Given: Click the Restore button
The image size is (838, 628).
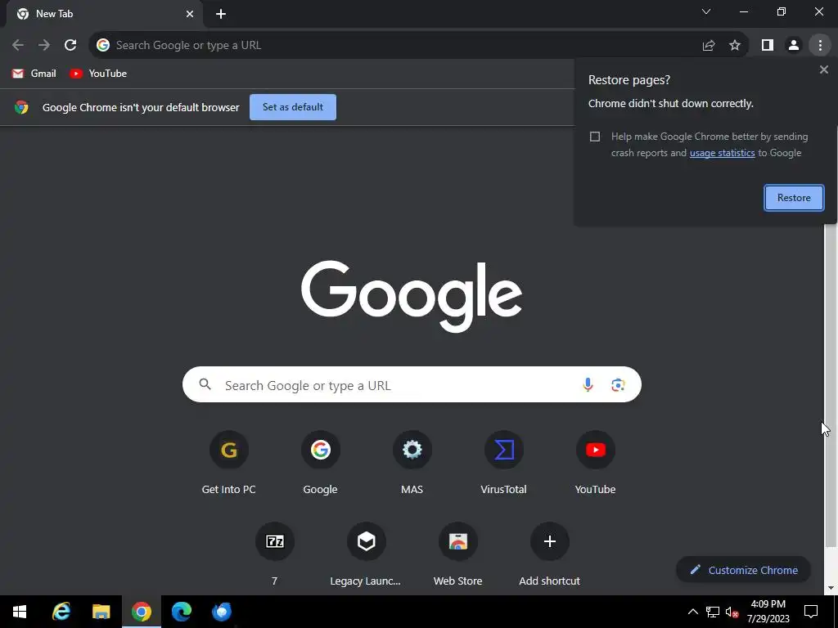Looking at the screenshot, I should pos(794,198).
